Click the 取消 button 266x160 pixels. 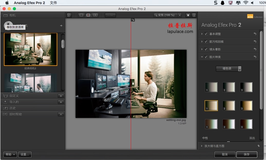[x=225, y=154]
